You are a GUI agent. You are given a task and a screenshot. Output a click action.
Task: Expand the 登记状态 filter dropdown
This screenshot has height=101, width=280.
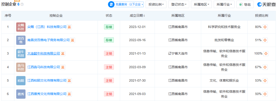[x=179, y=4]
